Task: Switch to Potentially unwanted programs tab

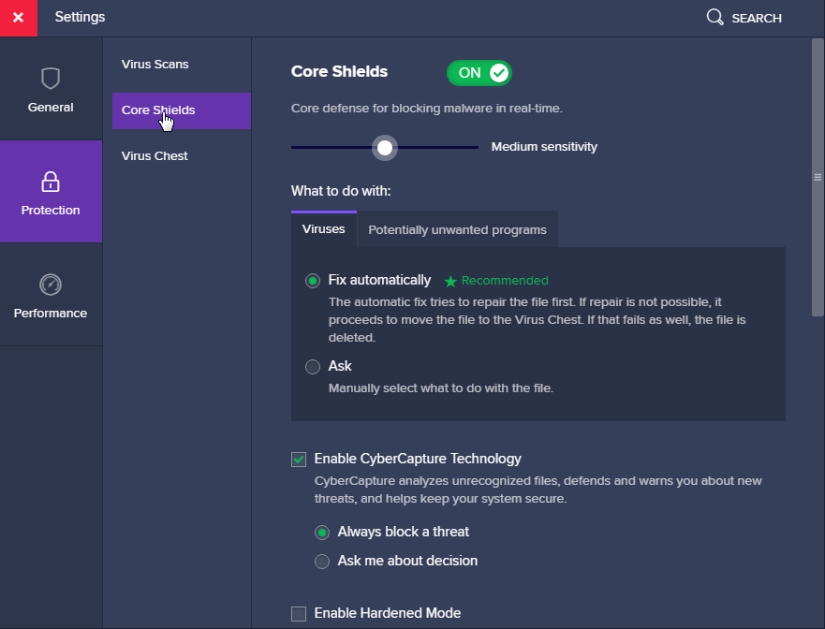Action: point(457,230)
